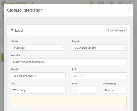
Task: Click the Bundesland field showing Bayern
Action: [x=115, y=90]
